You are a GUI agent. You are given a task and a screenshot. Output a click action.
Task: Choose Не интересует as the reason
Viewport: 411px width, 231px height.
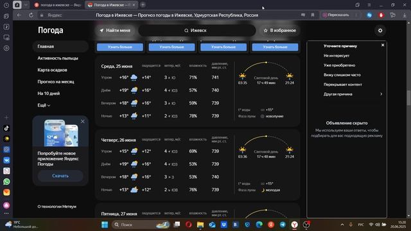point(337,56)
